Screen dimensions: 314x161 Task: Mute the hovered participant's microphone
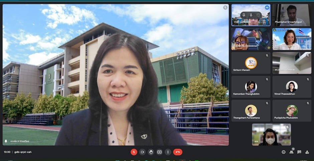[251, 15]
